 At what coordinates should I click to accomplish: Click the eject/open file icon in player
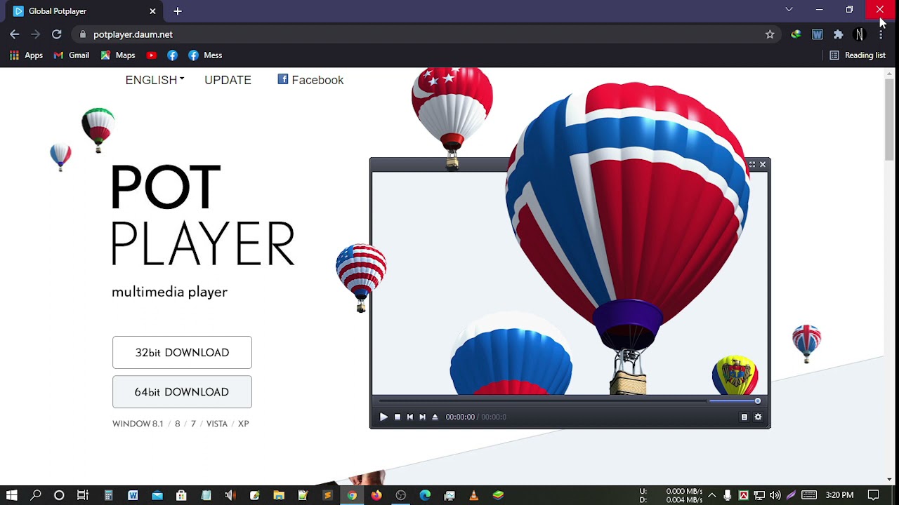pyautogui.click(x=435, y=417)
